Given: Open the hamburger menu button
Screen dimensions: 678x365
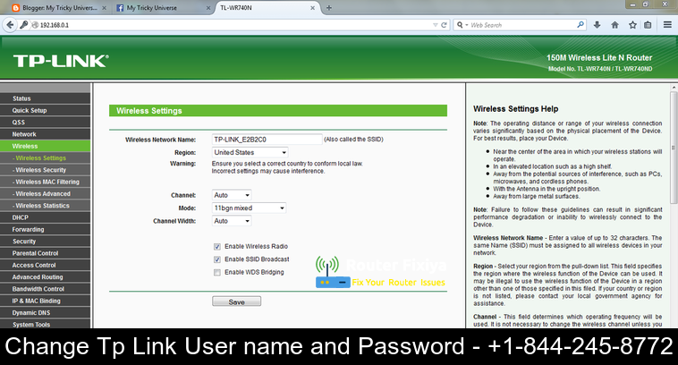Looking at the screenshot, I should coord(667,25).
